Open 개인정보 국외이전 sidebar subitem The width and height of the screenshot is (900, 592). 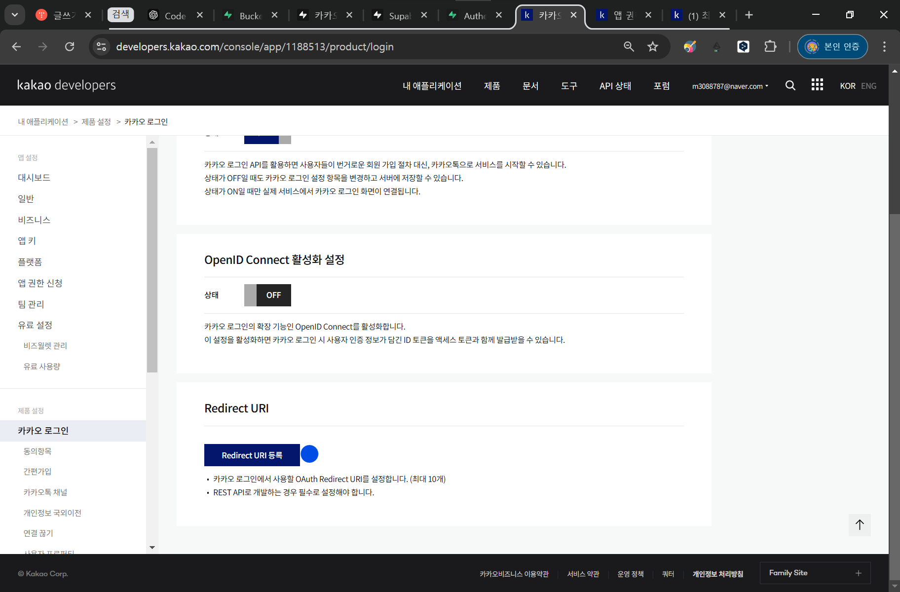(x=52, y=513)
